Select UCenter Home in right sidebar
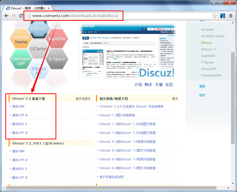The height and width of the screenshot is (192, 237). [213, 36]
